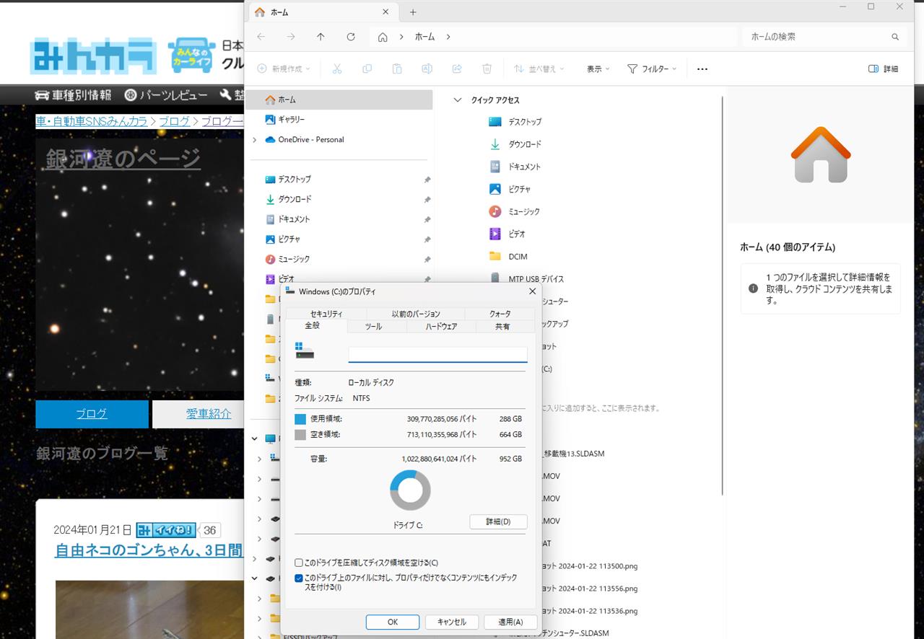Open the フィルター dropdown

(x=652, y=69)
